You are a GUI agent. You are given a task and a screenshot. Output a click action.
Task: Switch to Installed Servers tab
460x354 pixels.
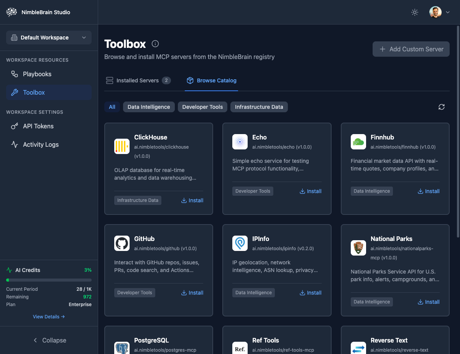138,80
